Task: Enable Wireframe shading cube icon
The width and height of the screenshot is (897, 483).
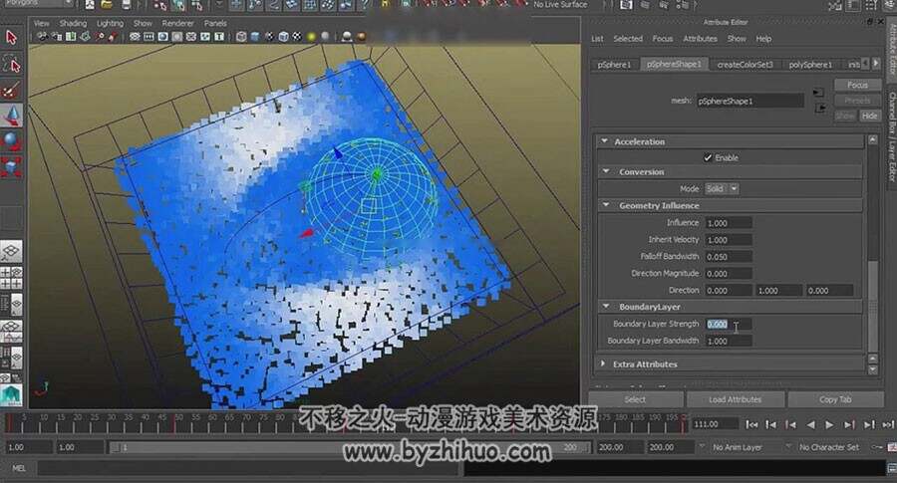Action: (241, 37)
